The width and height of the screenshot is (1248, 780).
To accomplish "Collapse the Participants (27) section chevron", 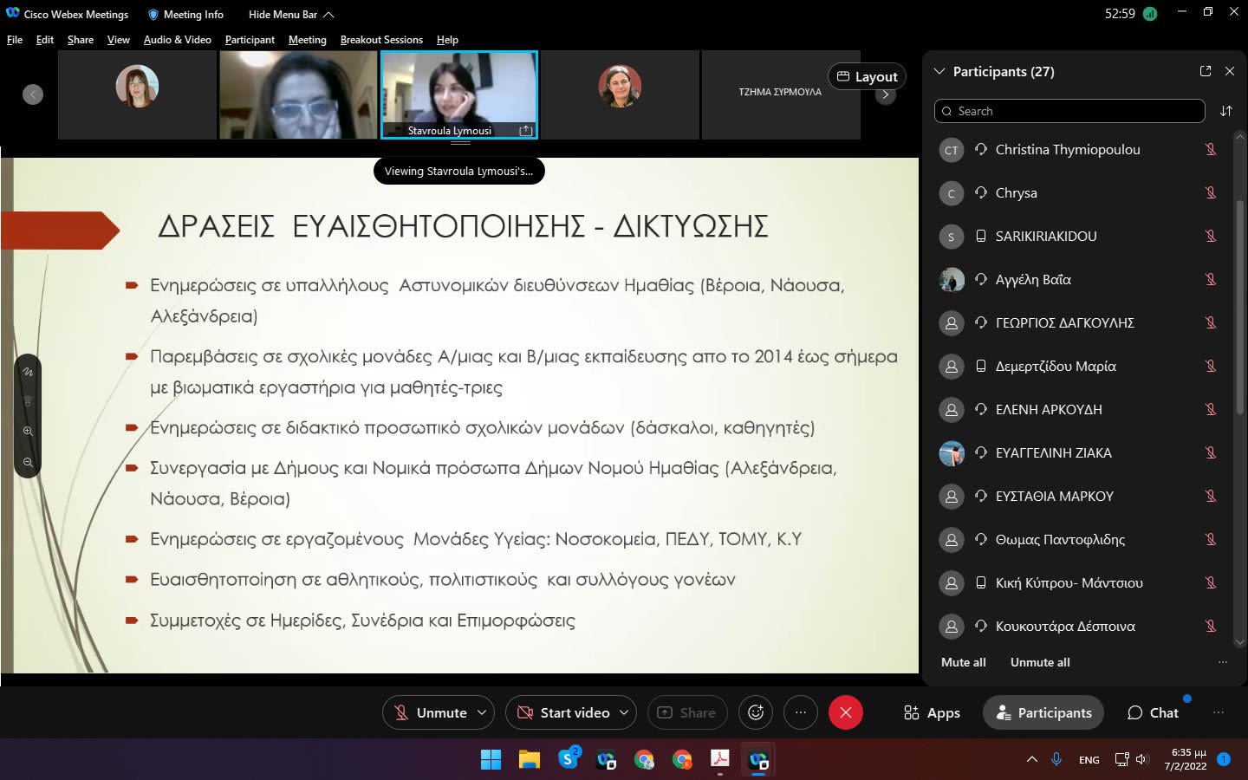I will tap(939, 71).
